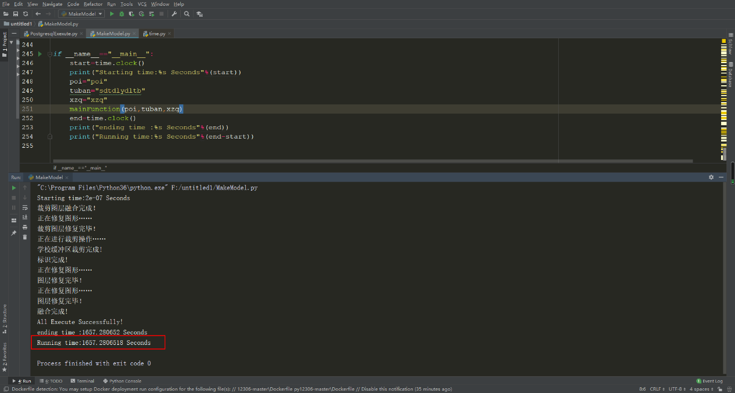Toggle scroll to end of console

click(x=25, y=217)
